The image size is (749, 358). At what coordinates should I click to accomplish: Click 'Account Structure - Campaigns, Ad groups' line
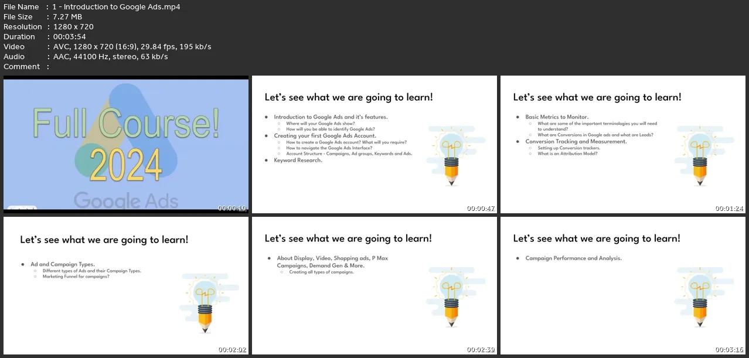pyautogui.click(x=349, y=154)
